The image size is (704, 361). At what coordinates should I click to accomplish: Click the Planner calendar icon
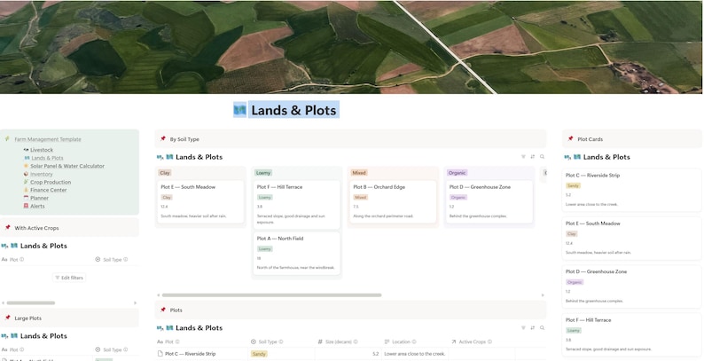point(26,198)
